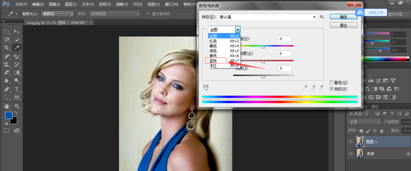Click the 图层 1 layer thumbnail

(360, 141)
